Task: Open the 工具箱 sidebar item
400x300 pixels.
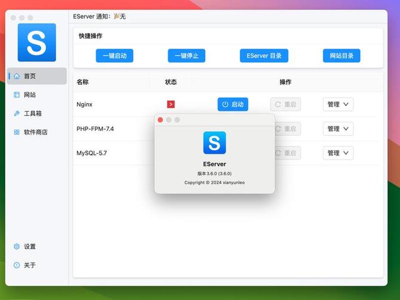Action: [x=37, y=113]
